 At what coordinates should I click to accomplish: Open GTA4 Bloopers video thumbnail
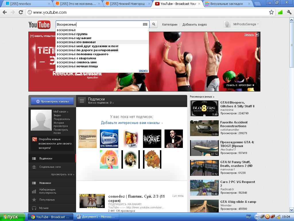coord(204,108)
